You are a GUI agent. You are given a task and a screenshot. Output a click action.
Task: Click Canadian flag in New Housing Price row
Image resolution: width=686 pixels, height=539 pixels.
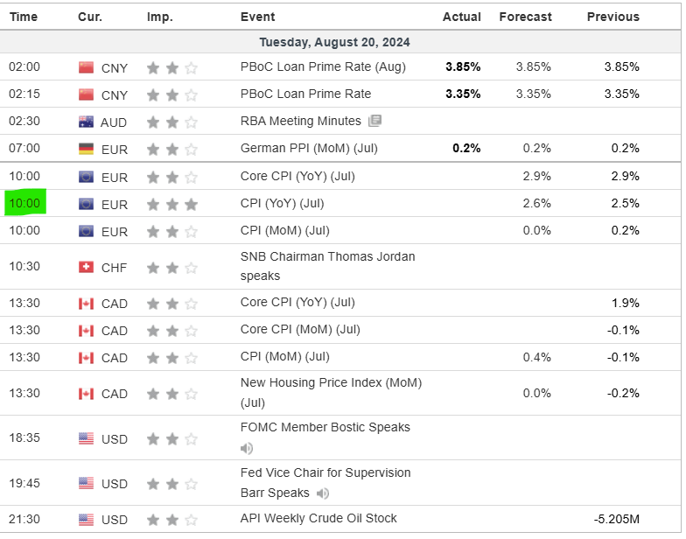[x=86, y=394]
